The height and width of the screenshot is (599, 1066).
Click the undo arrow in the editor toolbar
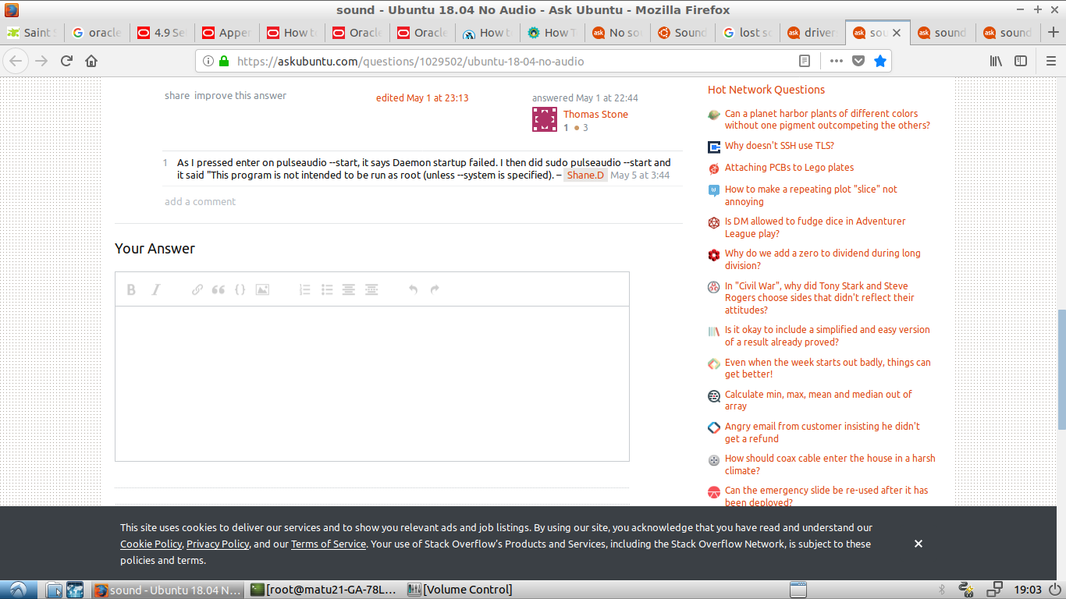[x=413, y=289]
